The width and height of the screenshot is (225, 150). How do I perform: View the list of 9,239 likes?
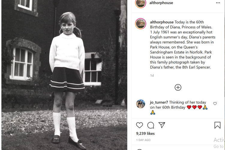click(145, 133)
